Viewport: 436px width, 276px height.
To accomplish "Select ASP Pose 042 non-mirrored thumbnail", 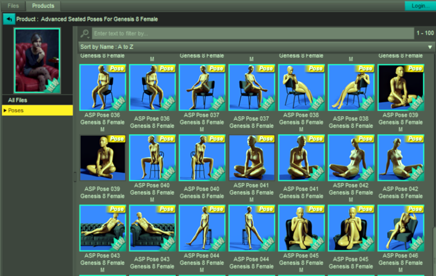I will pyautogui.click(x=401, y=157).
